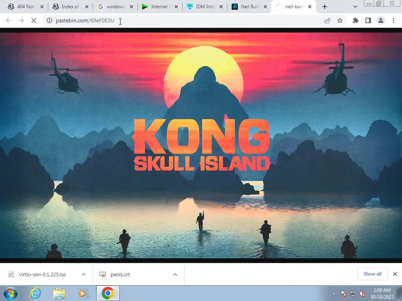The image size is (402, 301).
Task: Close the Neil Burn tab
Action: [x=265, y=7]
